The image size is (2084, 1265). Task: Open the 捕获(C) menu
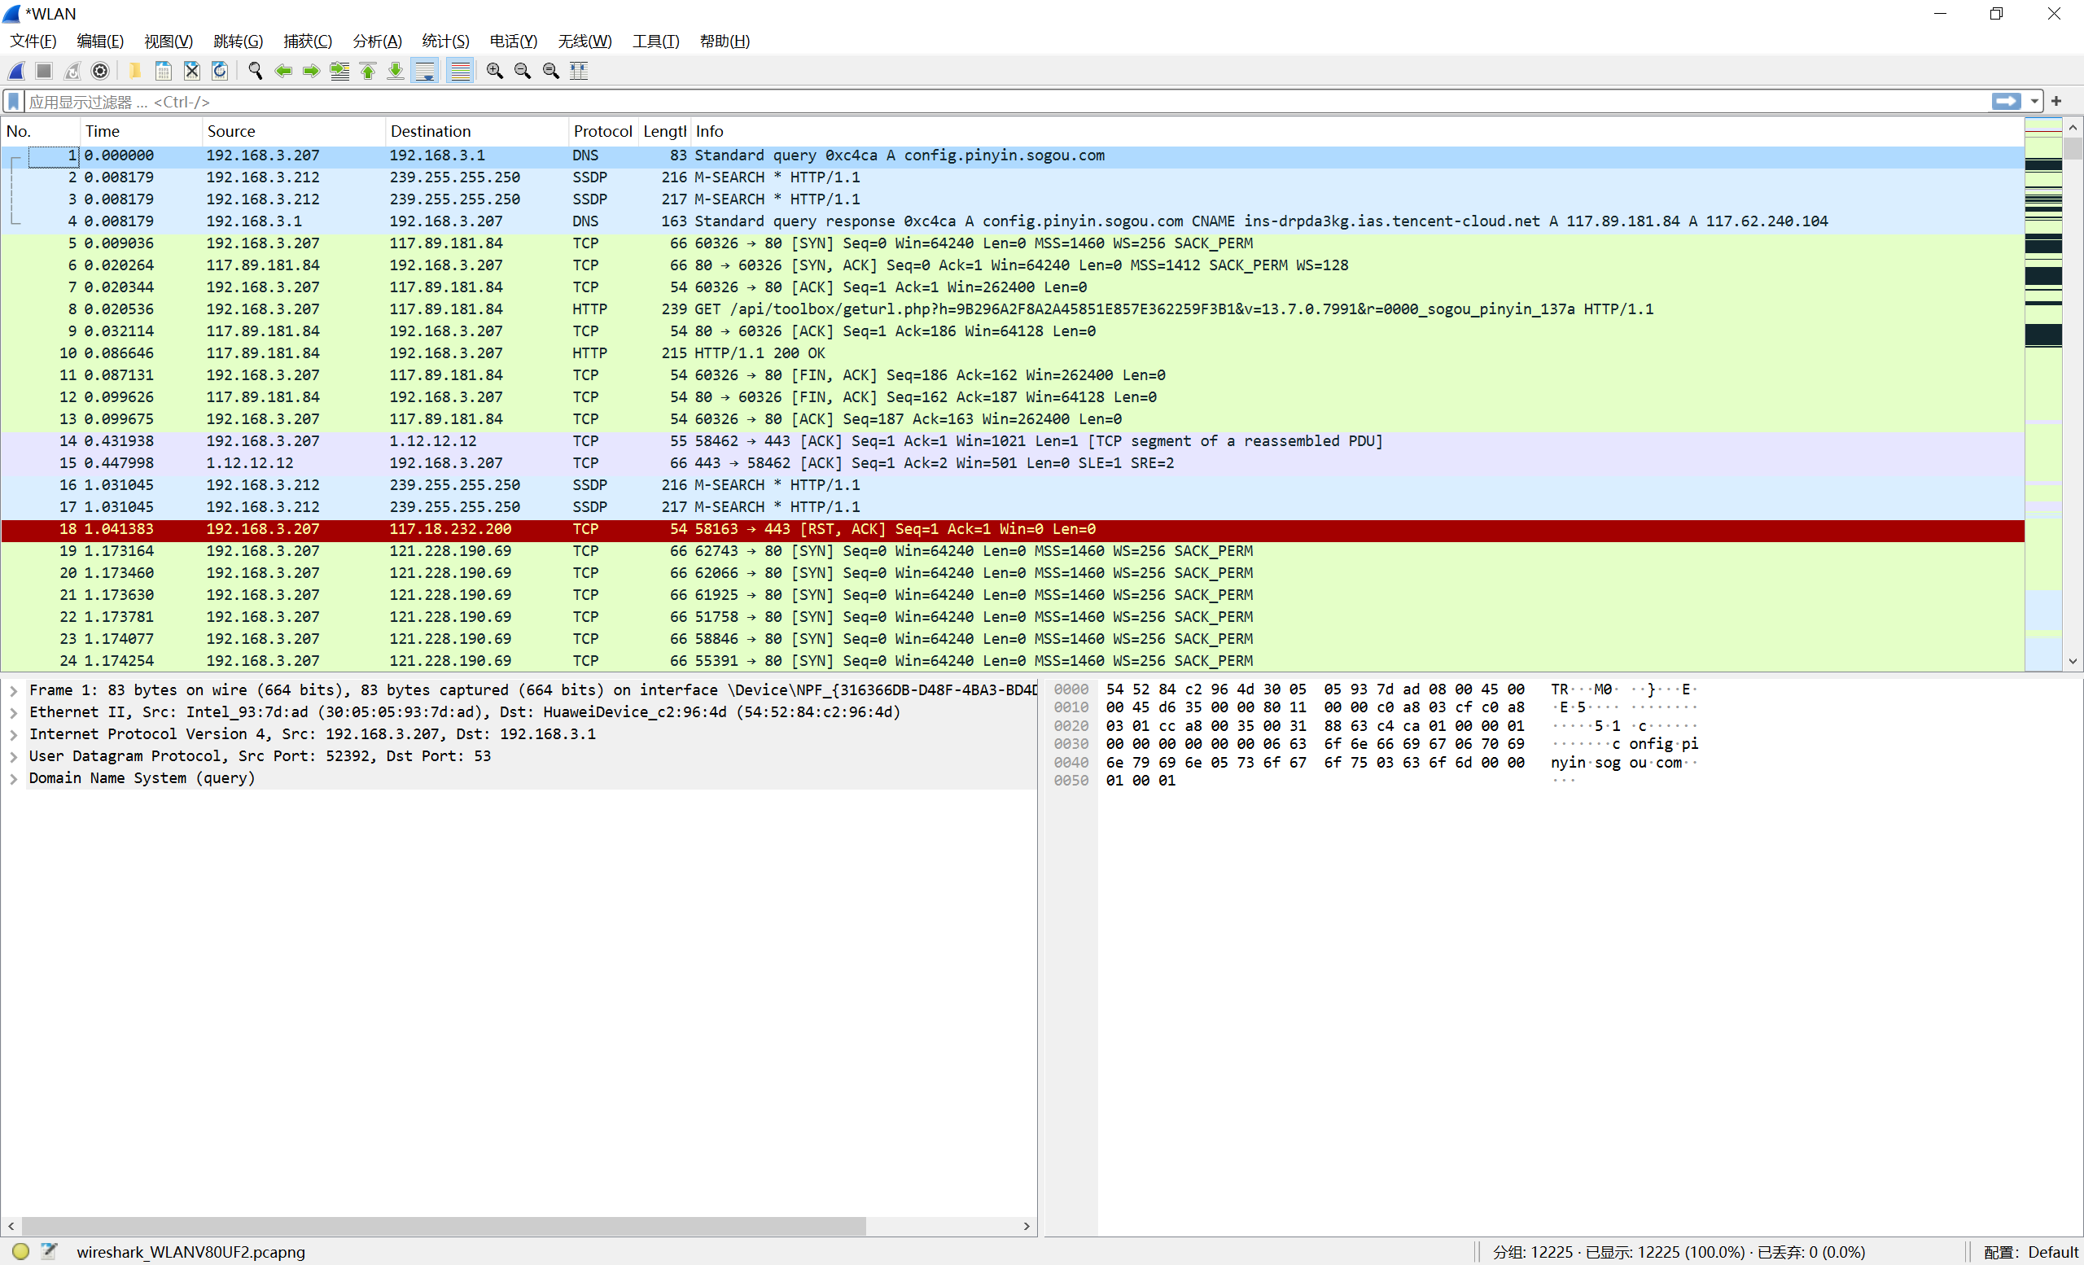click(308, 41)
